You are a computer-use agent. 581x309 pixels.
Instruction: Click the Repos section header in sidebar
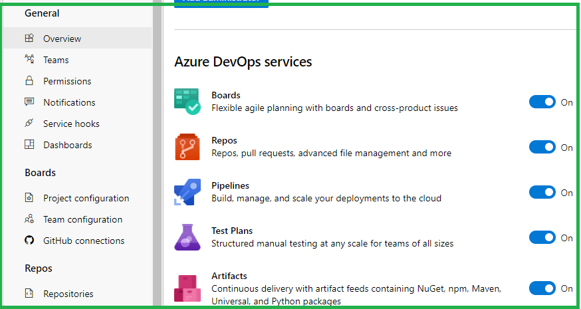click(x=39, y=268)
